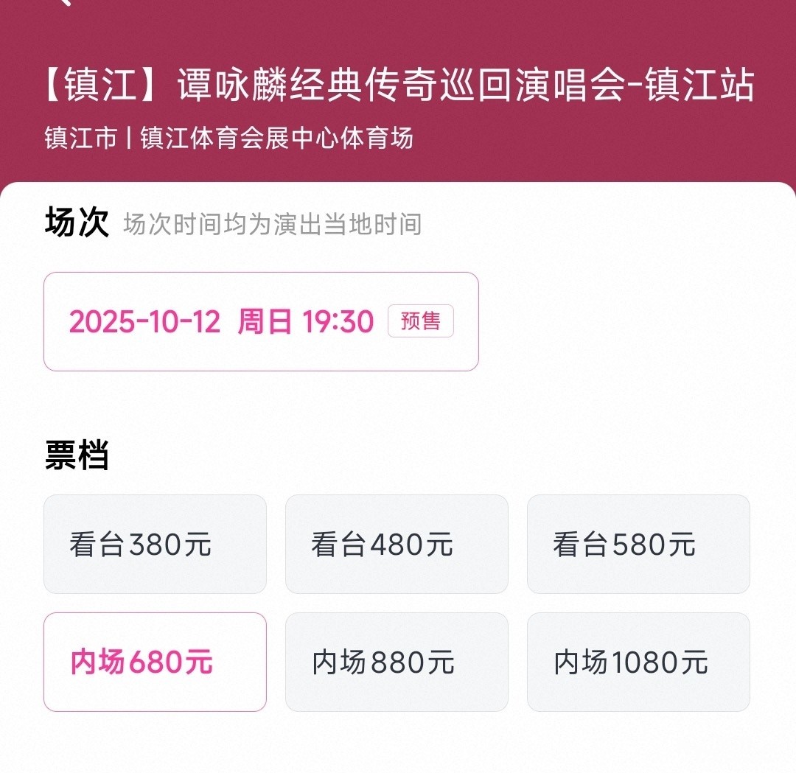Select the highlighted 内场680元 tier

coord(155,662)
